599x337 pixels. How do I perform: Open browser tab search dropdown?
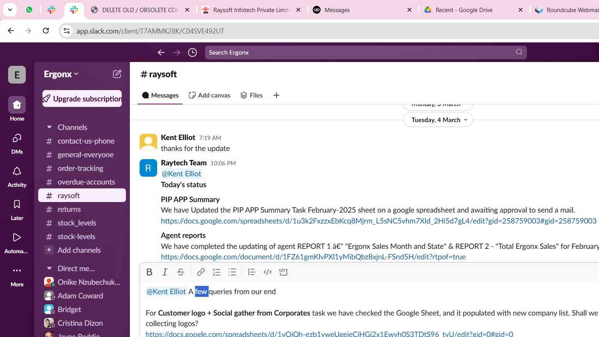[x=10, y=10]
